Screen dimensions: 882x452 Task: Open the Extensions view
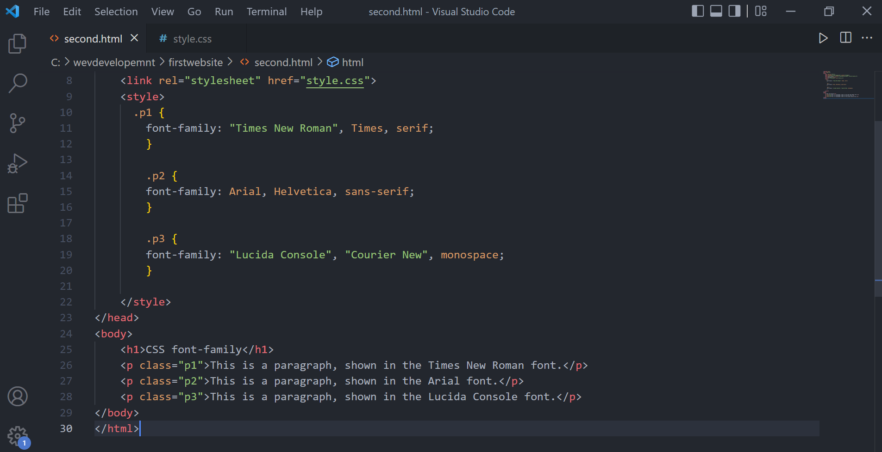click(x=18, y=203)
